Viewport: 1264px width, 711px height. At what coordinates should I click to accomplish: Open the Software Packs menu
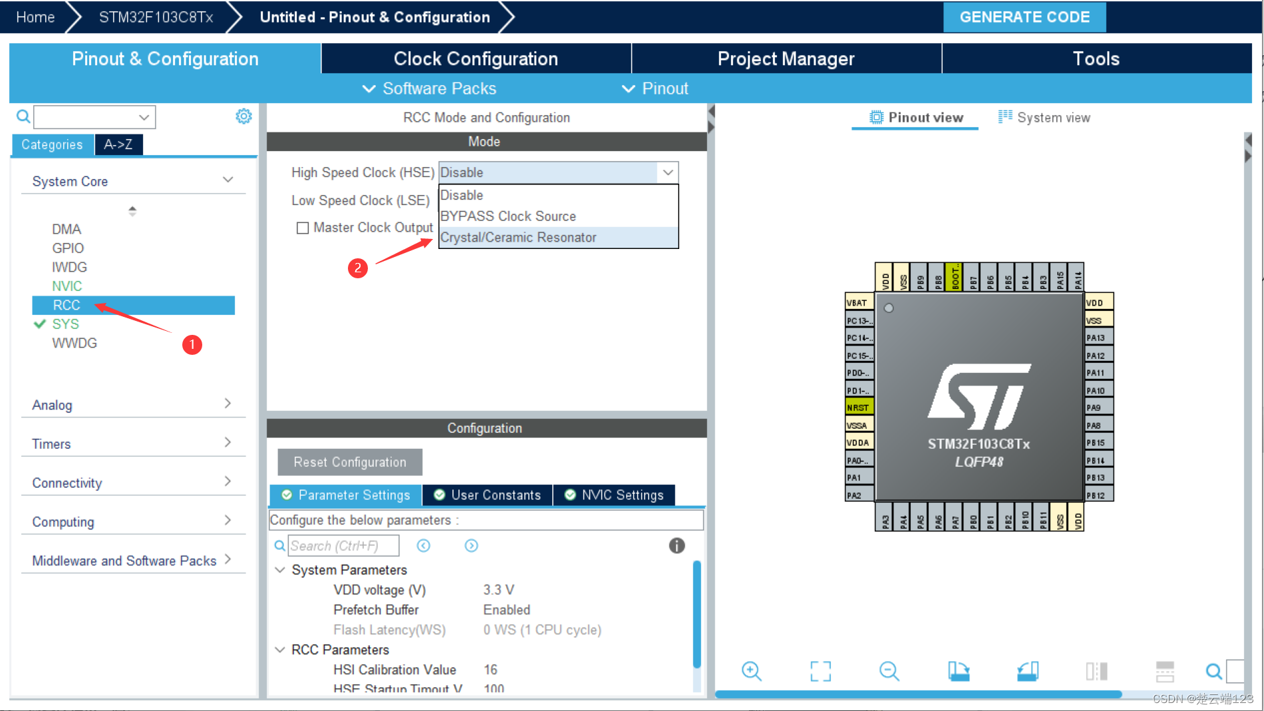[x=429, y=89]
